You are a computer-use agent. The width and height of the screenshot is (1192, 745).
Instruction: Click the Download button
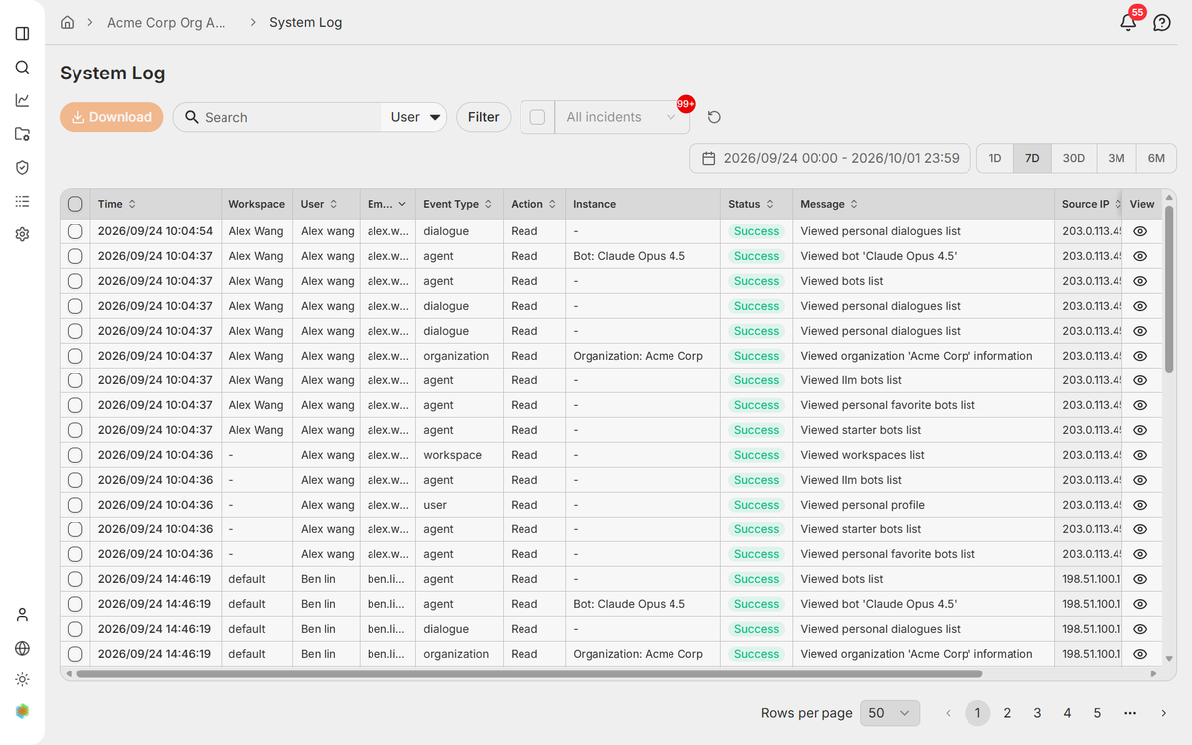click(x=111, y=117)
